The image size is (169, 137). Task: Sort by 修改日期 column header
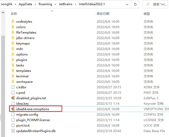pyautogui.click(x=103, y=14)
